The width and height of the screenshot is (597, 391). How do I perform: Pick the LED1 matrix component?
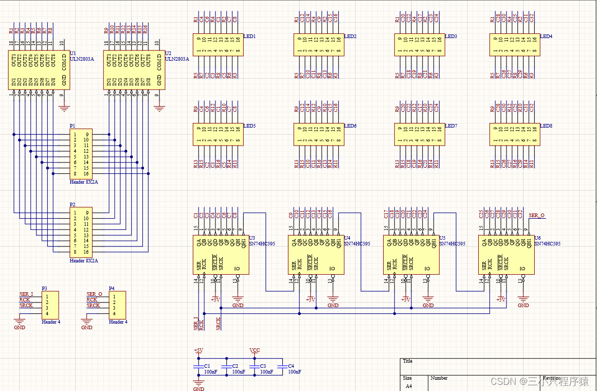218,45
